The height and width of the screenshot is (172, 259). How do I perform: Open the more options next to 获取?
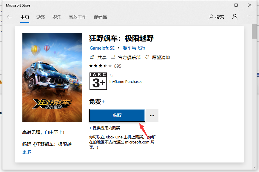point(152,115)
